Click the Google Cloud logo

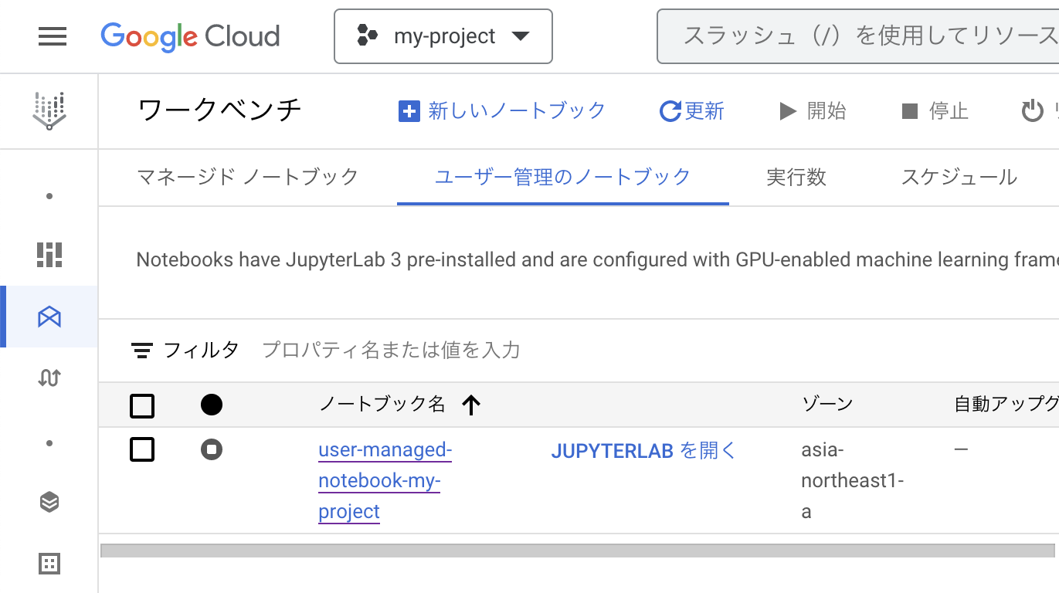coord(190,36)
